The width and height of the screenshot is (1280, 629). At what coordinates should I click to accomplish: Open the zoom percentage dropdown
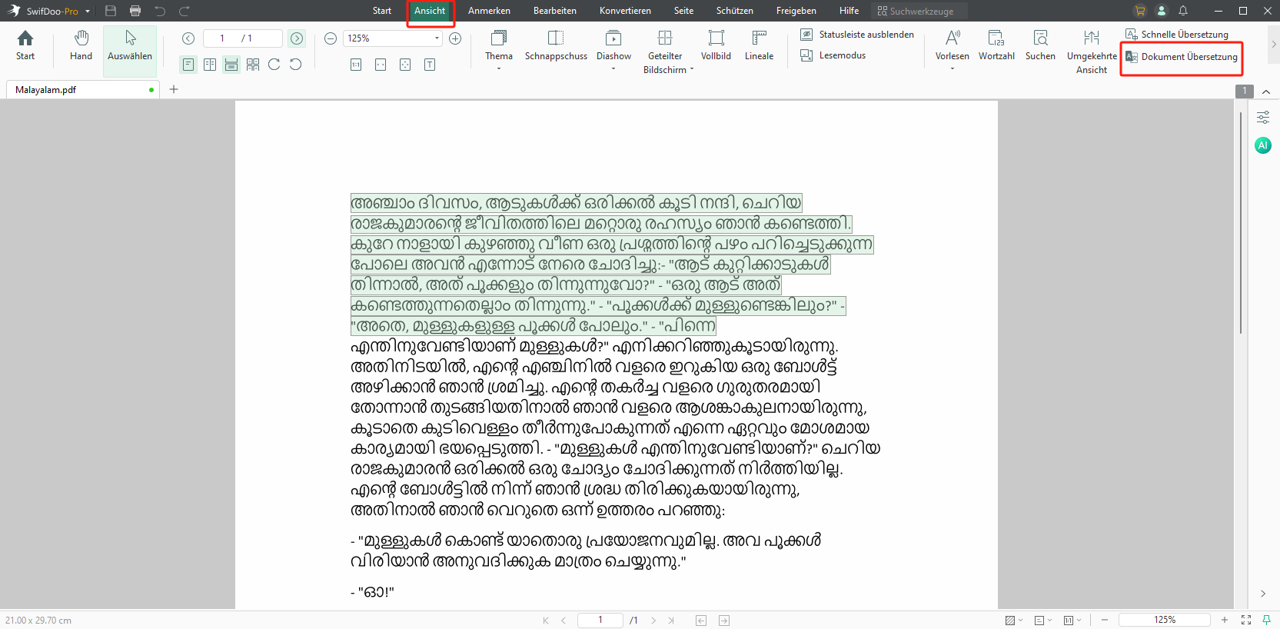(x=437, y=38)
